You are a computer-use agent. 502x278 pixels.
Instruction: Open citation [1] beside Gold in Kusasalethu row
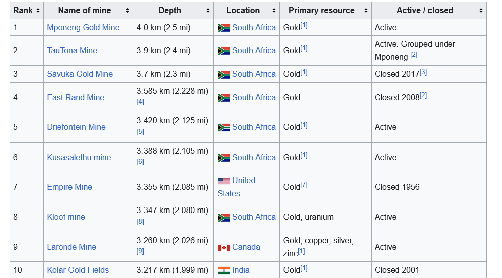click(304, 155)
